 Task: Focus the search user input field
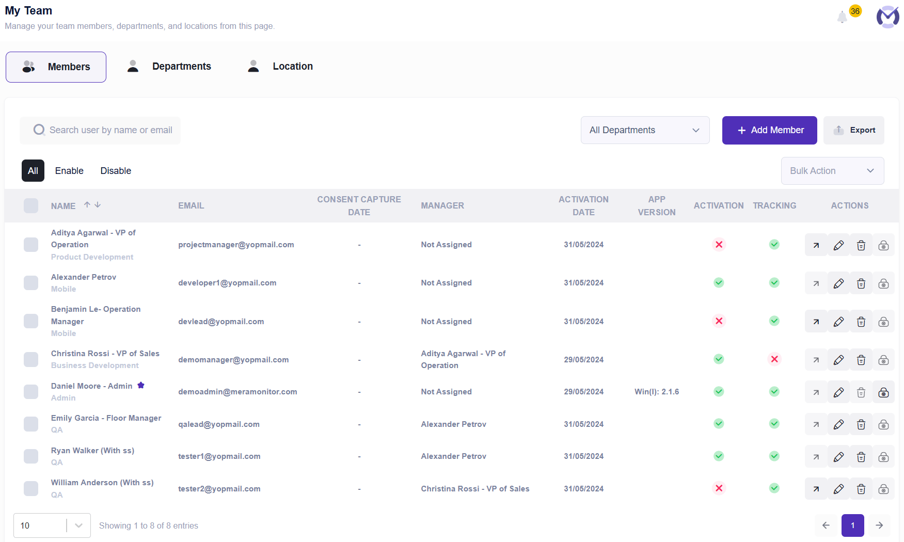click(x=100, y=130)
